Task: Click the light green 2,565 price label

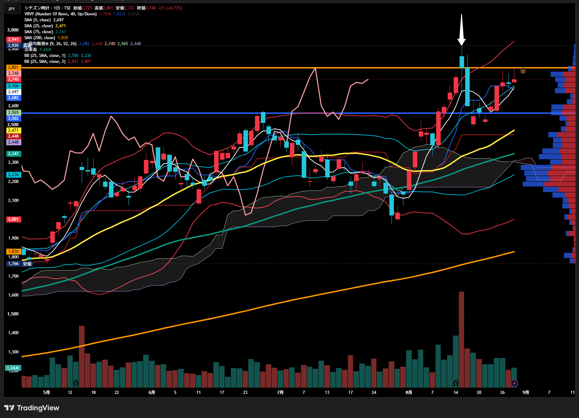Action: coord(13,112)
